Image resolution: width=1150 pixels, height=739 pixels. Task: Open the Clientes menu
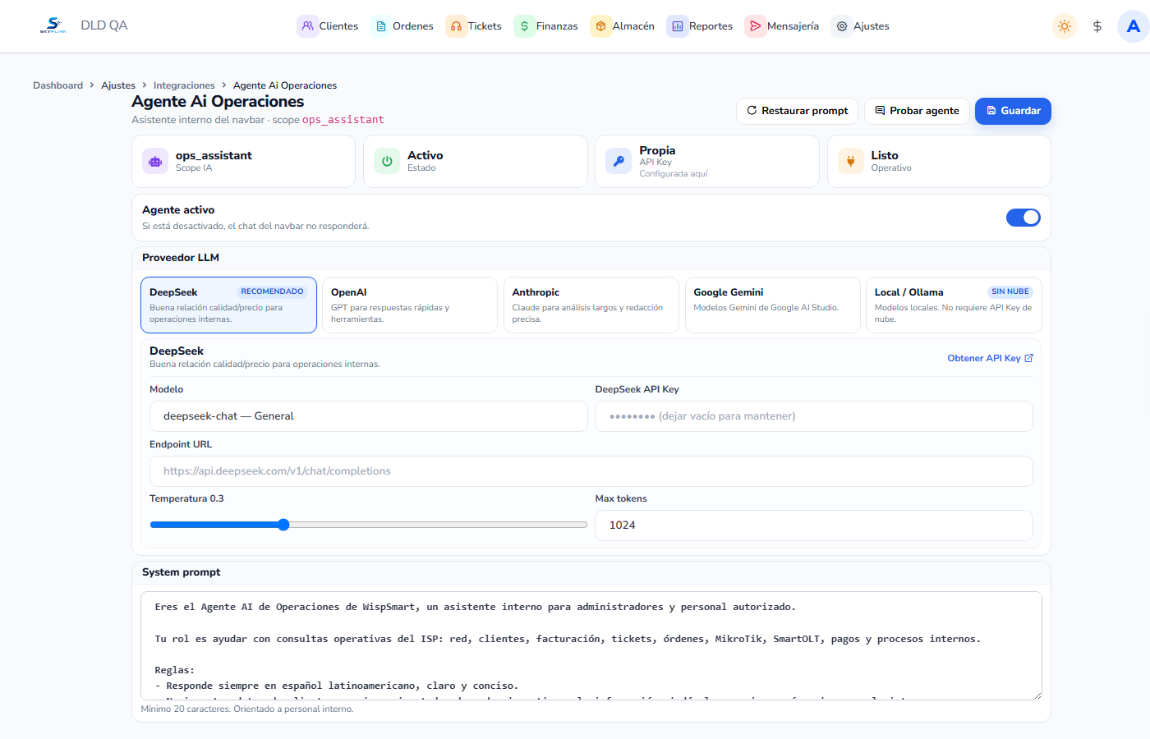[x=329, y=26]
